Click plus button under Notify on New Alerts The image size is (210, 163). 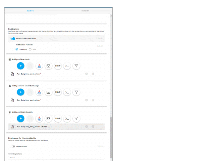20,66
